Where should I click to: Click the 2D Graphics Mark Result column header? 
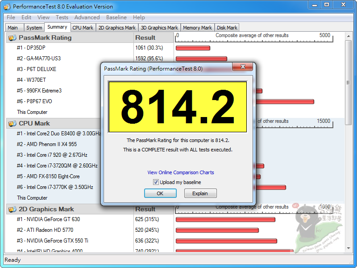click(154, 209)
